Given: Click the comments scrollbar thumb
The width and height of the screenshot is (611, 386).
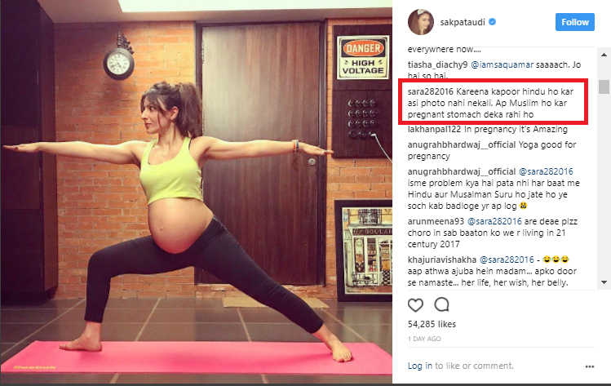Looking at the screenshot, I should [x=604, y=87].
